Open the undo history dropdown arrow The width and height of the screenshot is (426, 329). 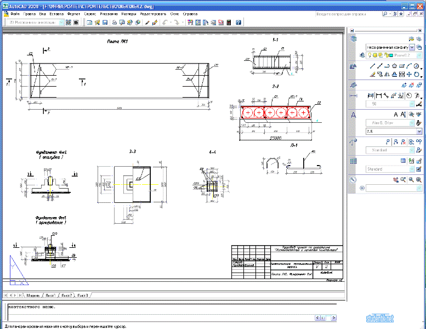coord(171,22)
